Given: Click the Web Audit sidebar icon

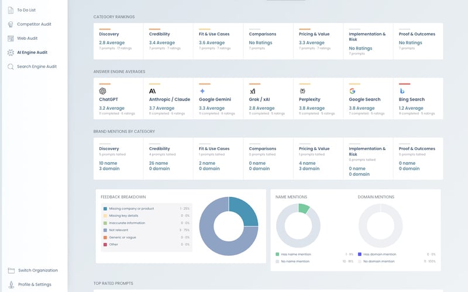Looking at the screenshot, I should (x=11, y=39).
